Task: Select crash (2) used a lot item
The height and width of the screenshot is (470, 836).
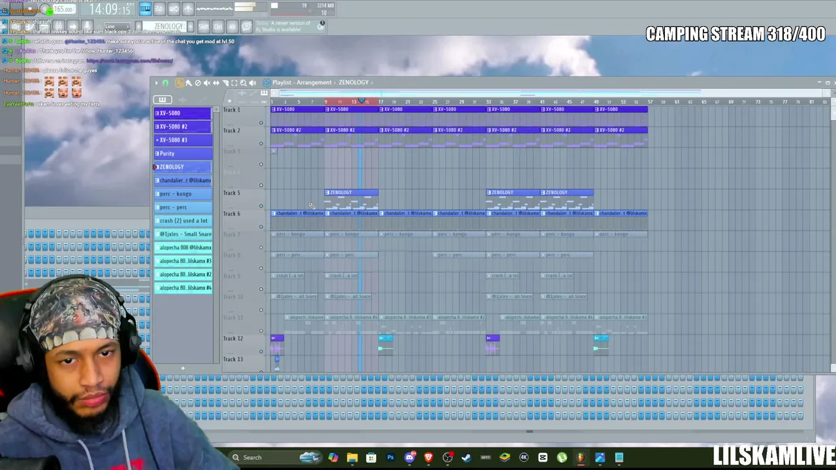Action: click(x=183, y=221)
